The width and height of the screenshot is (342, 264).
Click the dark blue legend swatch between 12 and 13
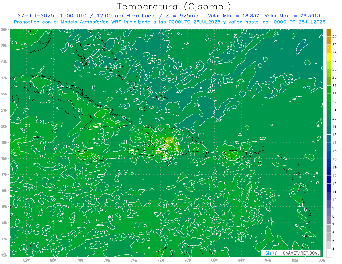click(329, 179)
